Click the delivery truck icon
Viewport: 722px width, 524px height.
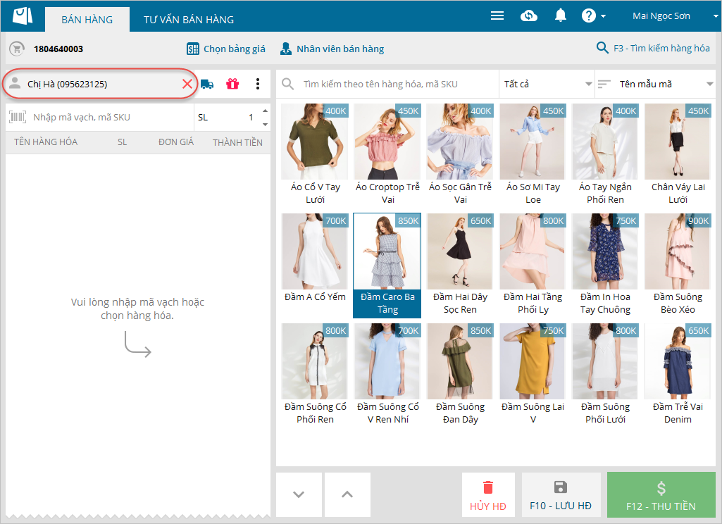click(x=207, y=84)
